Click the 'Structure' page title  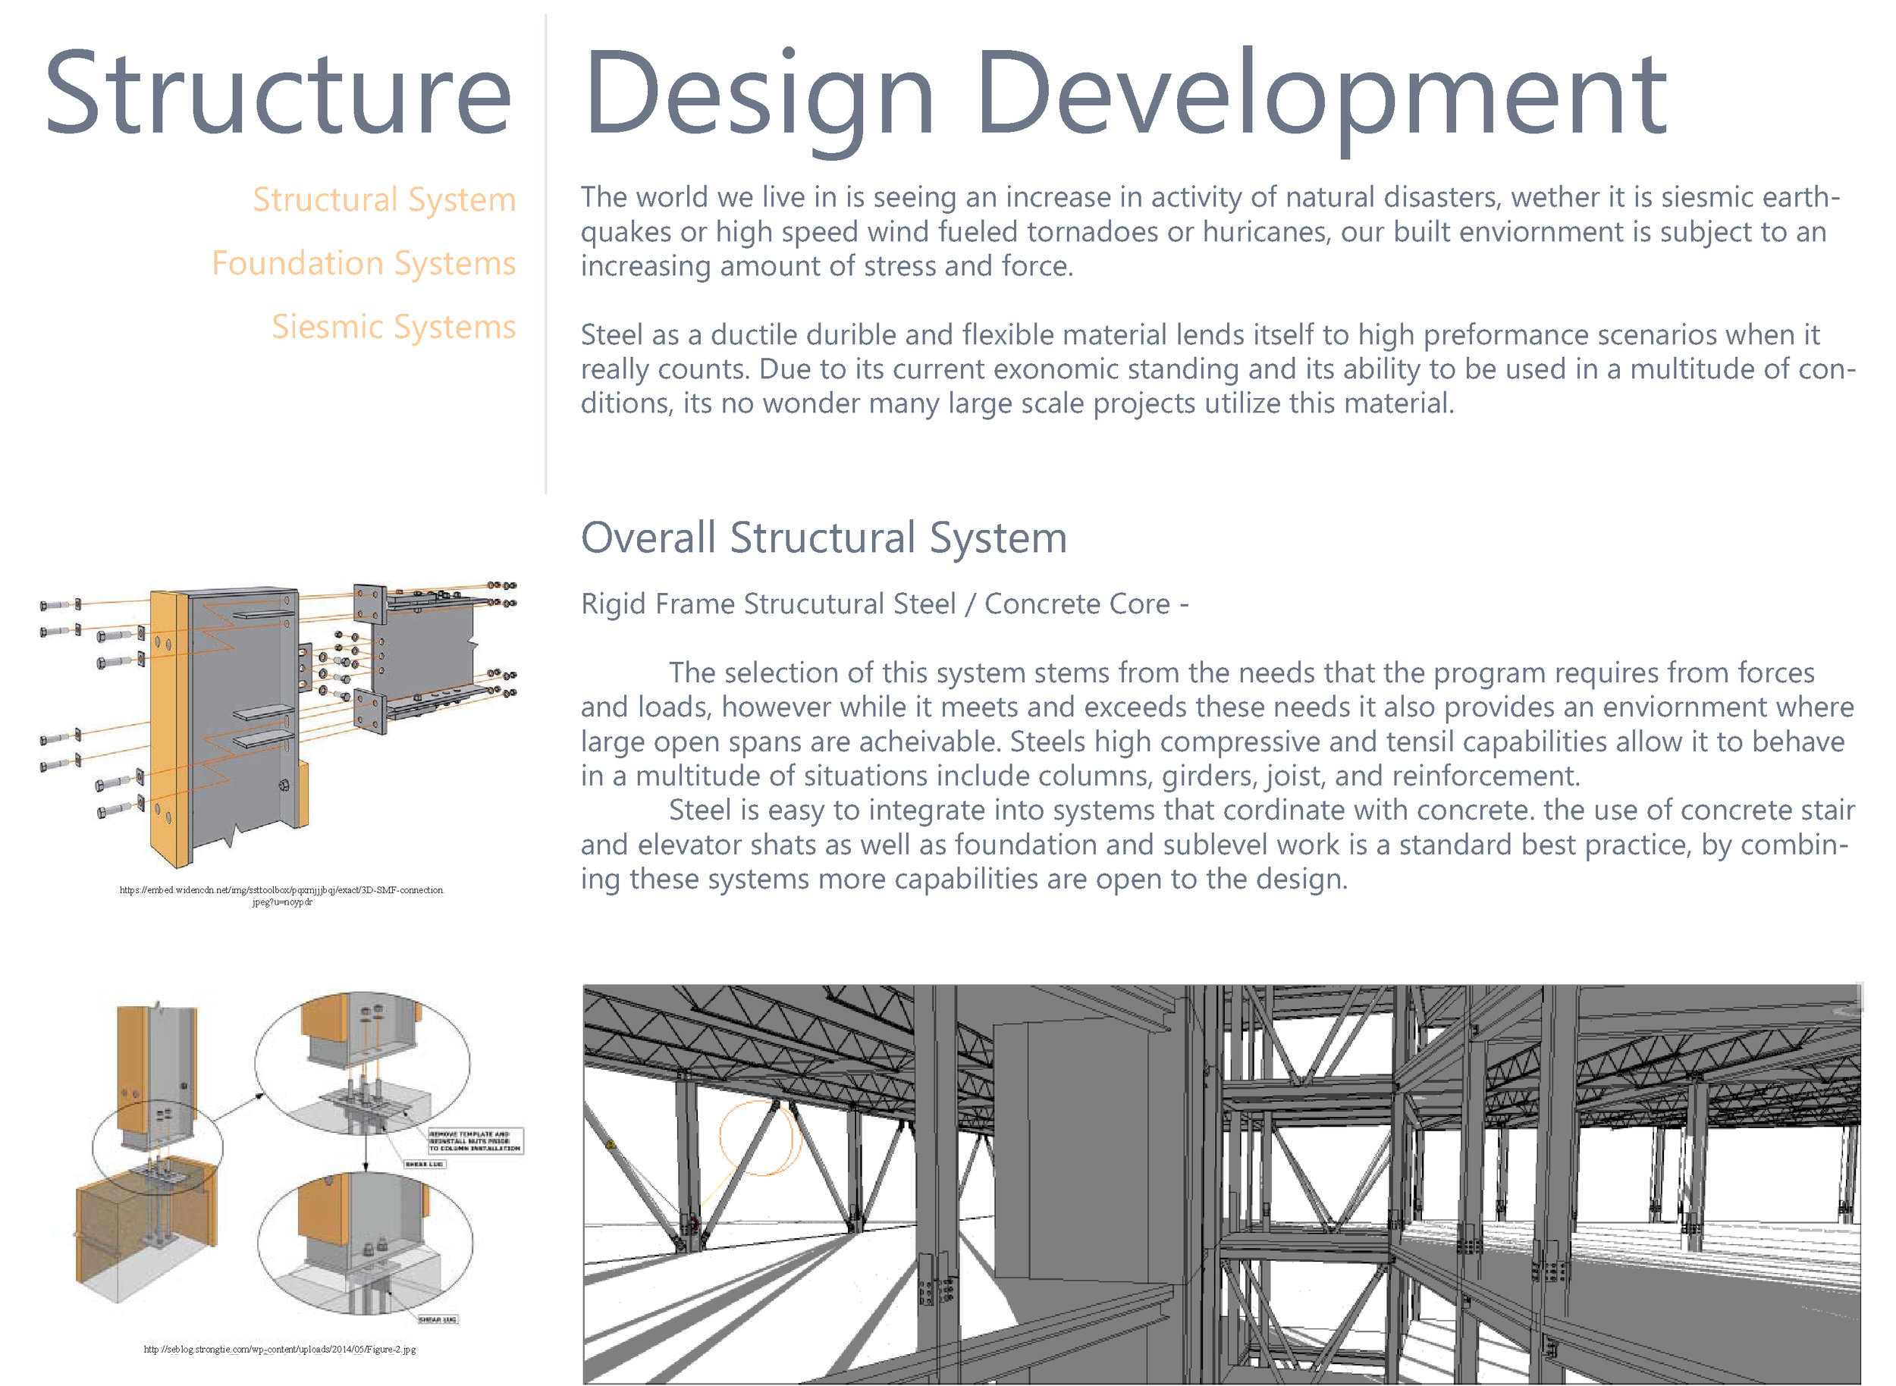[278, 93]
